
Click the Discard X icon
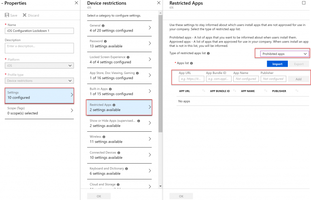[24, 15]
